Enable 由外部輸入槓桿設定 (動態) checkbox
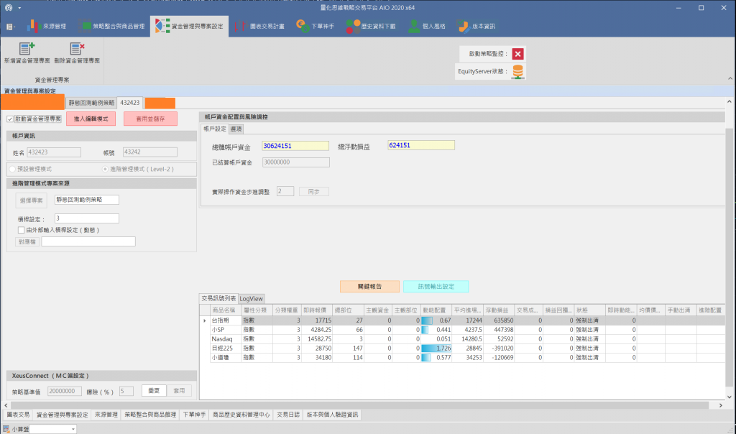Image resolution: width=736 pixels, height=434 pixels. (x=21, y=230)
